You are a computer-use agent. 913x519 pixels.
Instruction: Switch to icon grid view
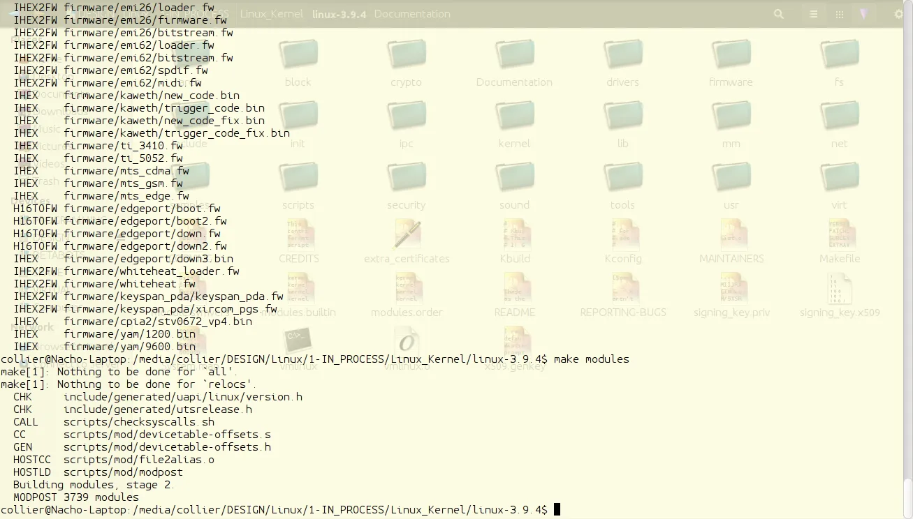840,14
